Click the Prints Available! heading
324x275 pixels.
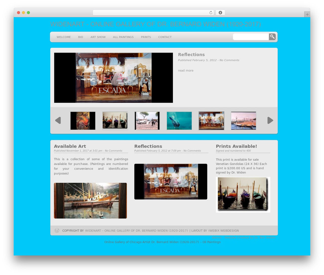236,146
